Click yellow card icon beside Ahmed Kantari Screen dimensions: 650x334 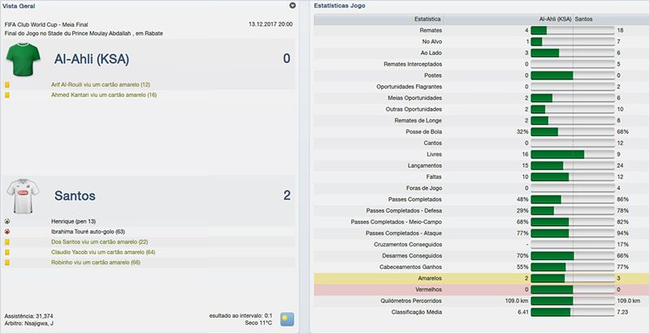pyautogui.click(x=7, y=95)
